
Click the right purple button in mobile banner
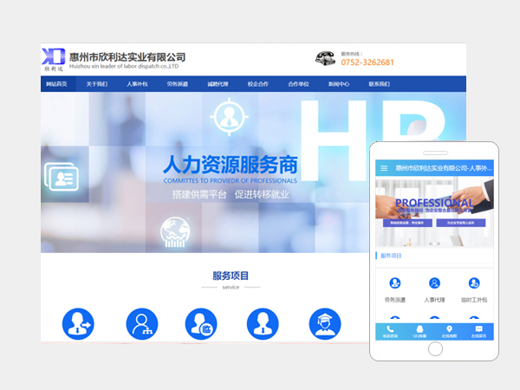click(x=461, y=223)
